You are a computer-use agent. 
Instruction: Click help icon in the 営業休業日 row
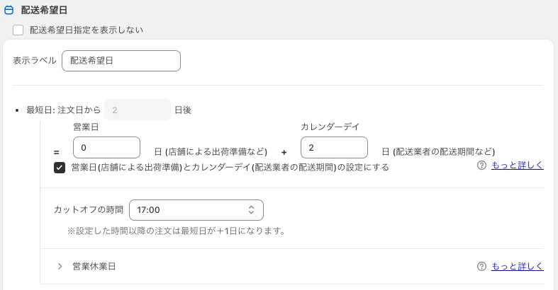[482, 267]
